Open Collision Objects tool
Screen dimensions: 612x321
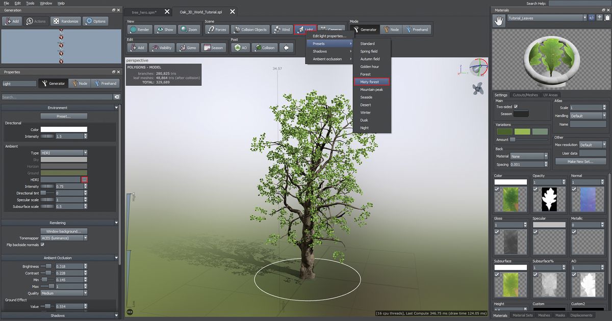(250, 29)
